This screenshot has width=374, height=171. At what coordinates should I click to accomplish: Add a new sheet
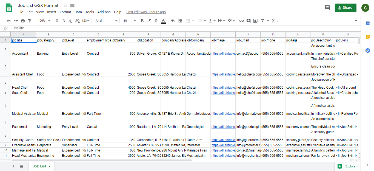(14, 166)
